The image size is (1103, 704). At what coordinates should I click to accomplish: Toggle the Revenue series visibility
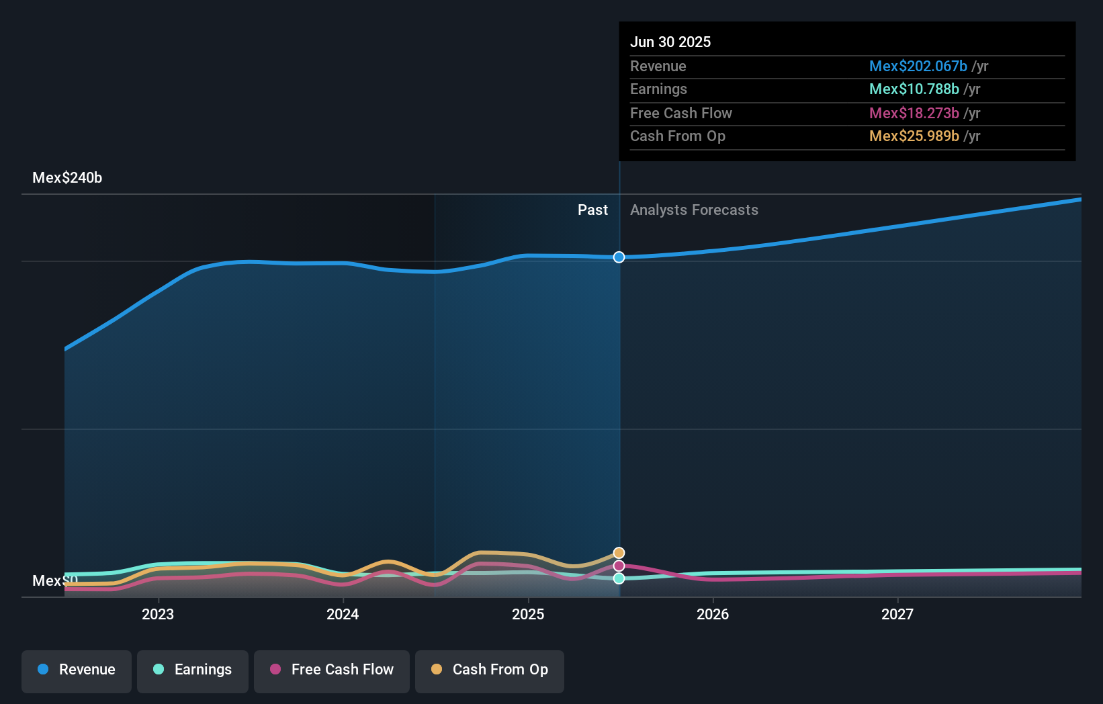[76, 670]
